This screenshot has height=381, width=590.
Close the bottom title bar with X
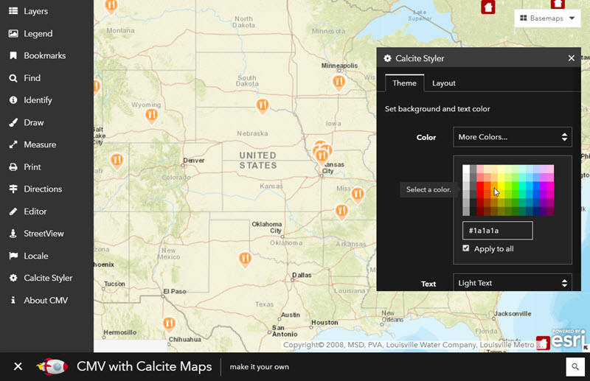click(18, 366)
